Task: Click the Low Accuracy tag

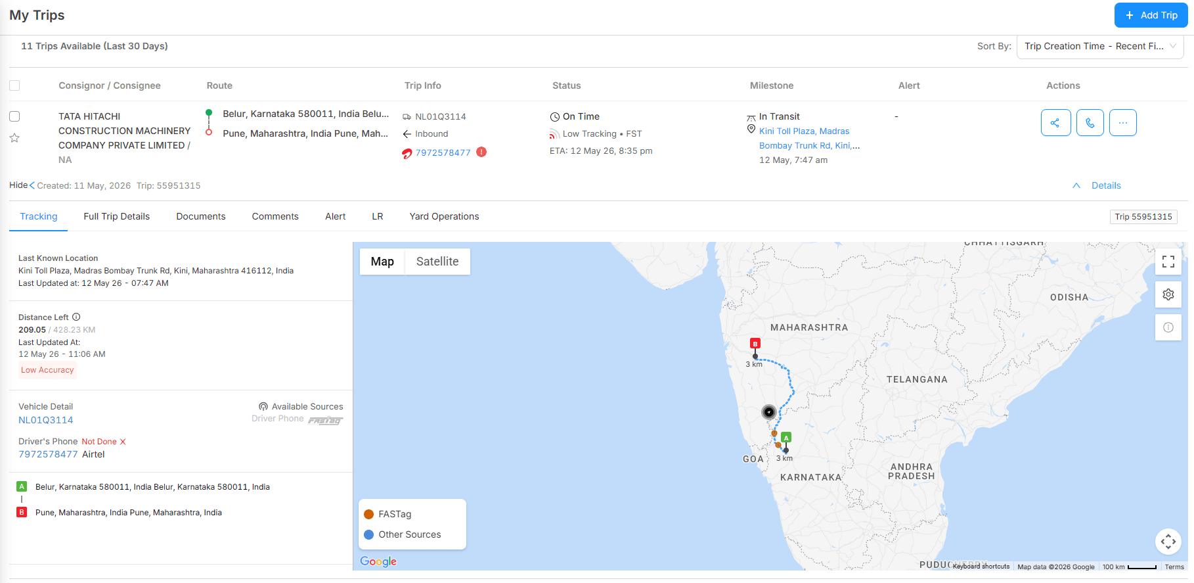Action: pos(47,370)
